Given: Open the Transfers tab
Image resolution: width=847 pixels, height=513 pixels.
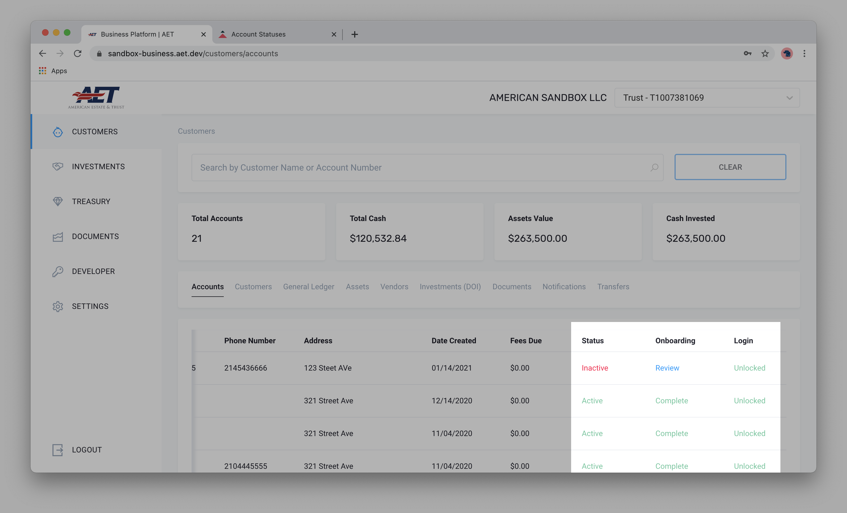Looking at the screenshot, I should tap(613, 287).
